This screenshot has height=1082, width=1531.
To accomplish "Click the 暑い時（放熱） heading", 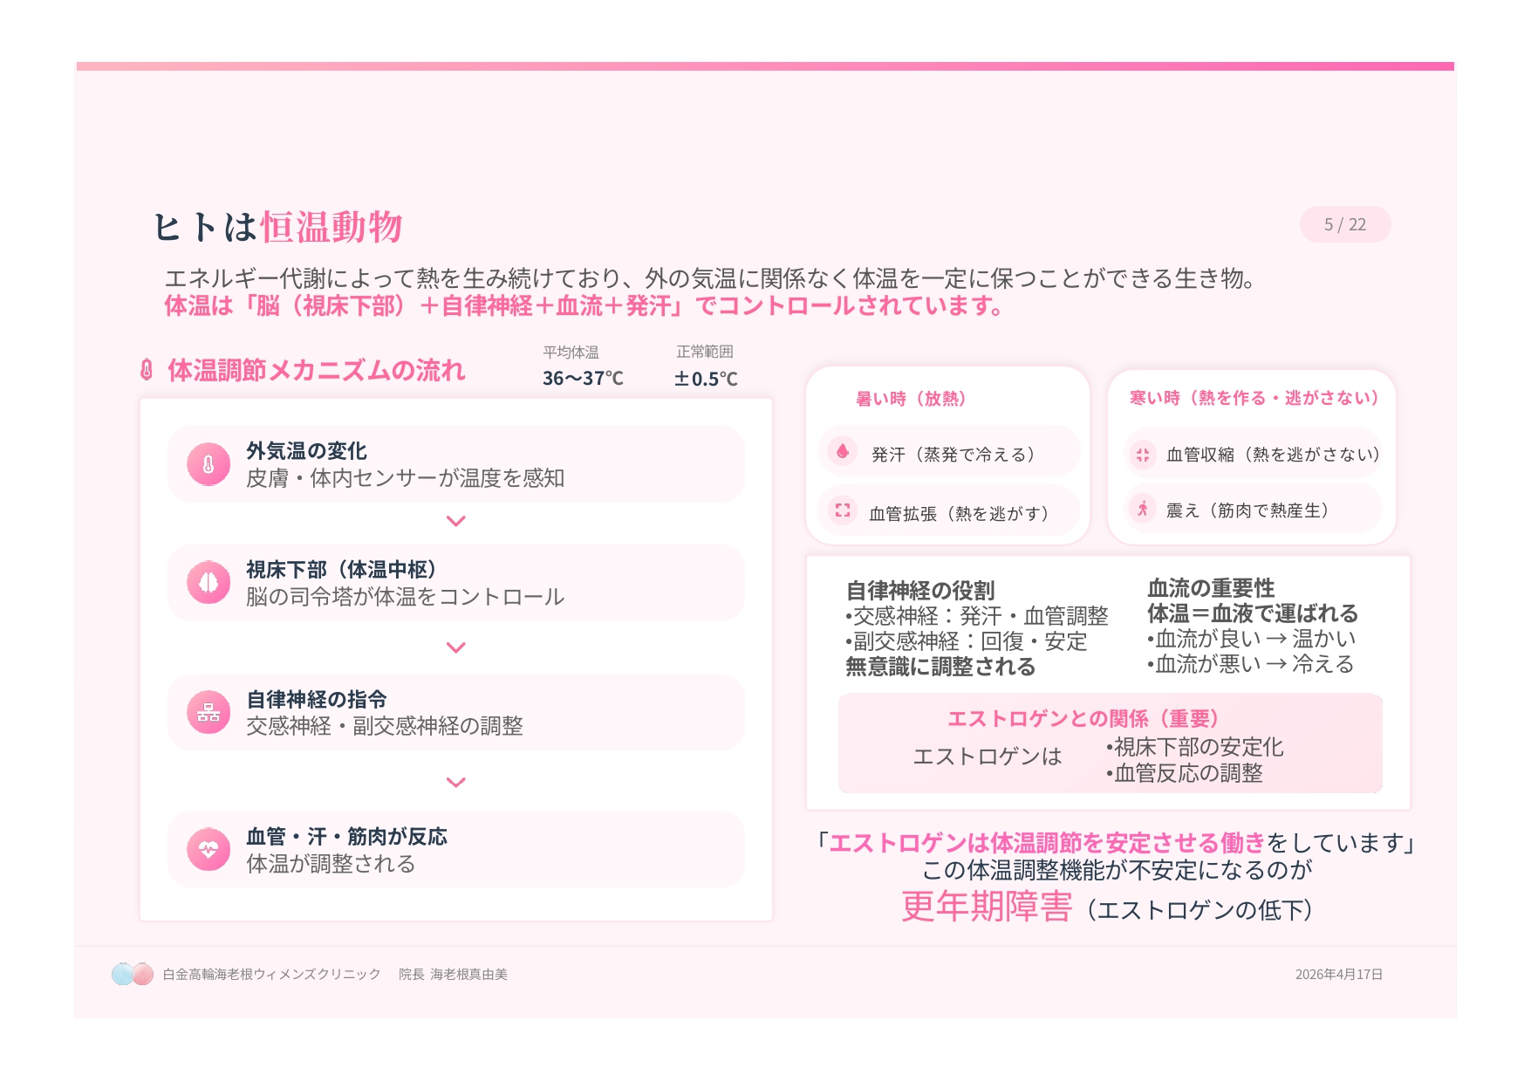I will [x=911, y=399].
